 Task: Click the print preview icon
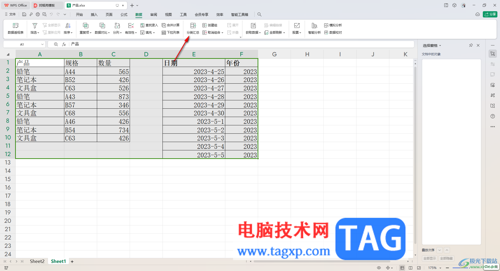coord(45,14)
